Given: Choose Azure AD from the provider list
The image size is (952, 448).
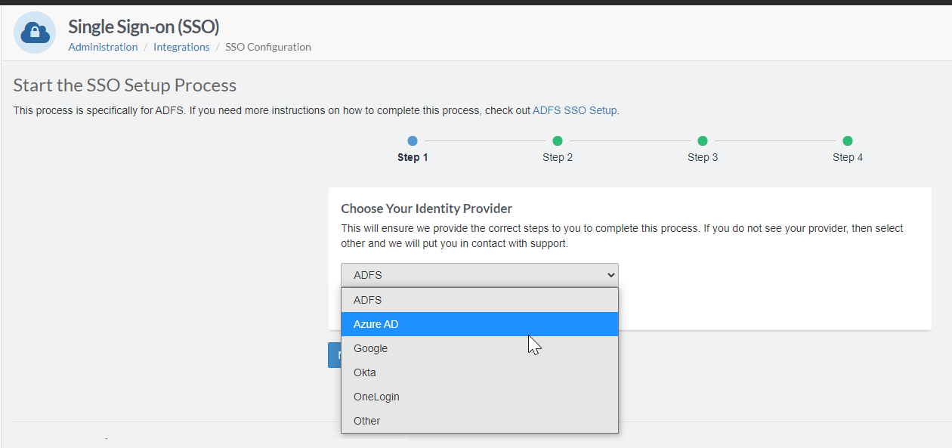Looking at the screenshot, I should click(480, 324).
